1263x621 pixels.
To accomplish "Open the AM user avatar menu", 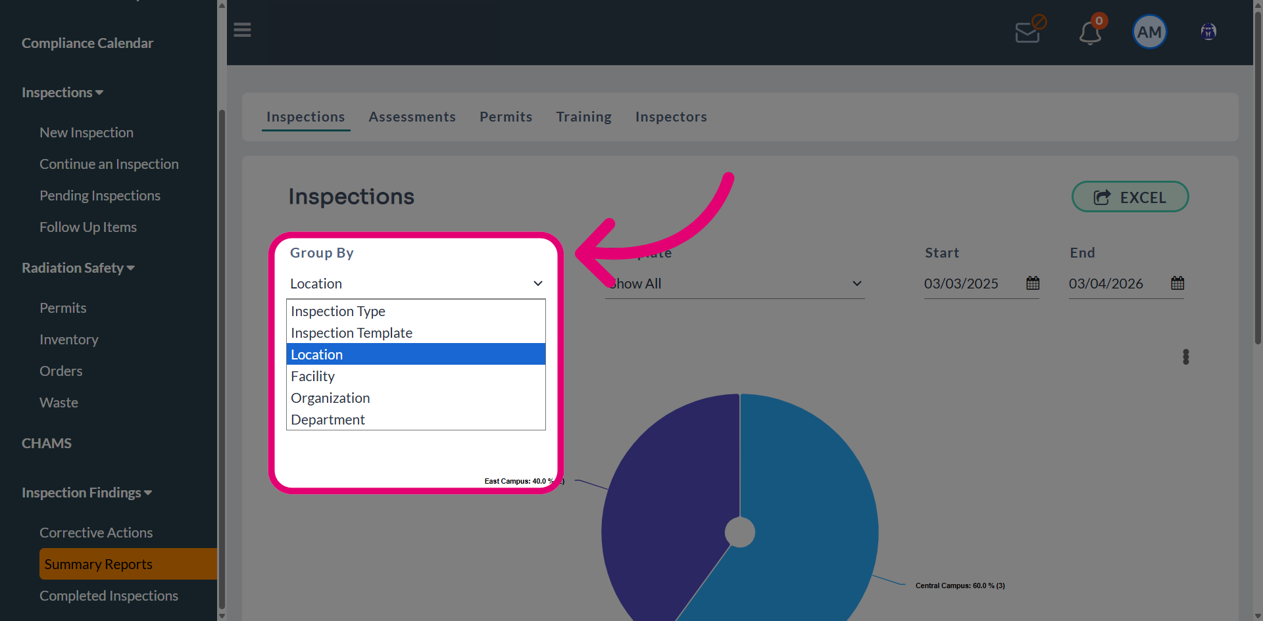I will point(1149,32).
